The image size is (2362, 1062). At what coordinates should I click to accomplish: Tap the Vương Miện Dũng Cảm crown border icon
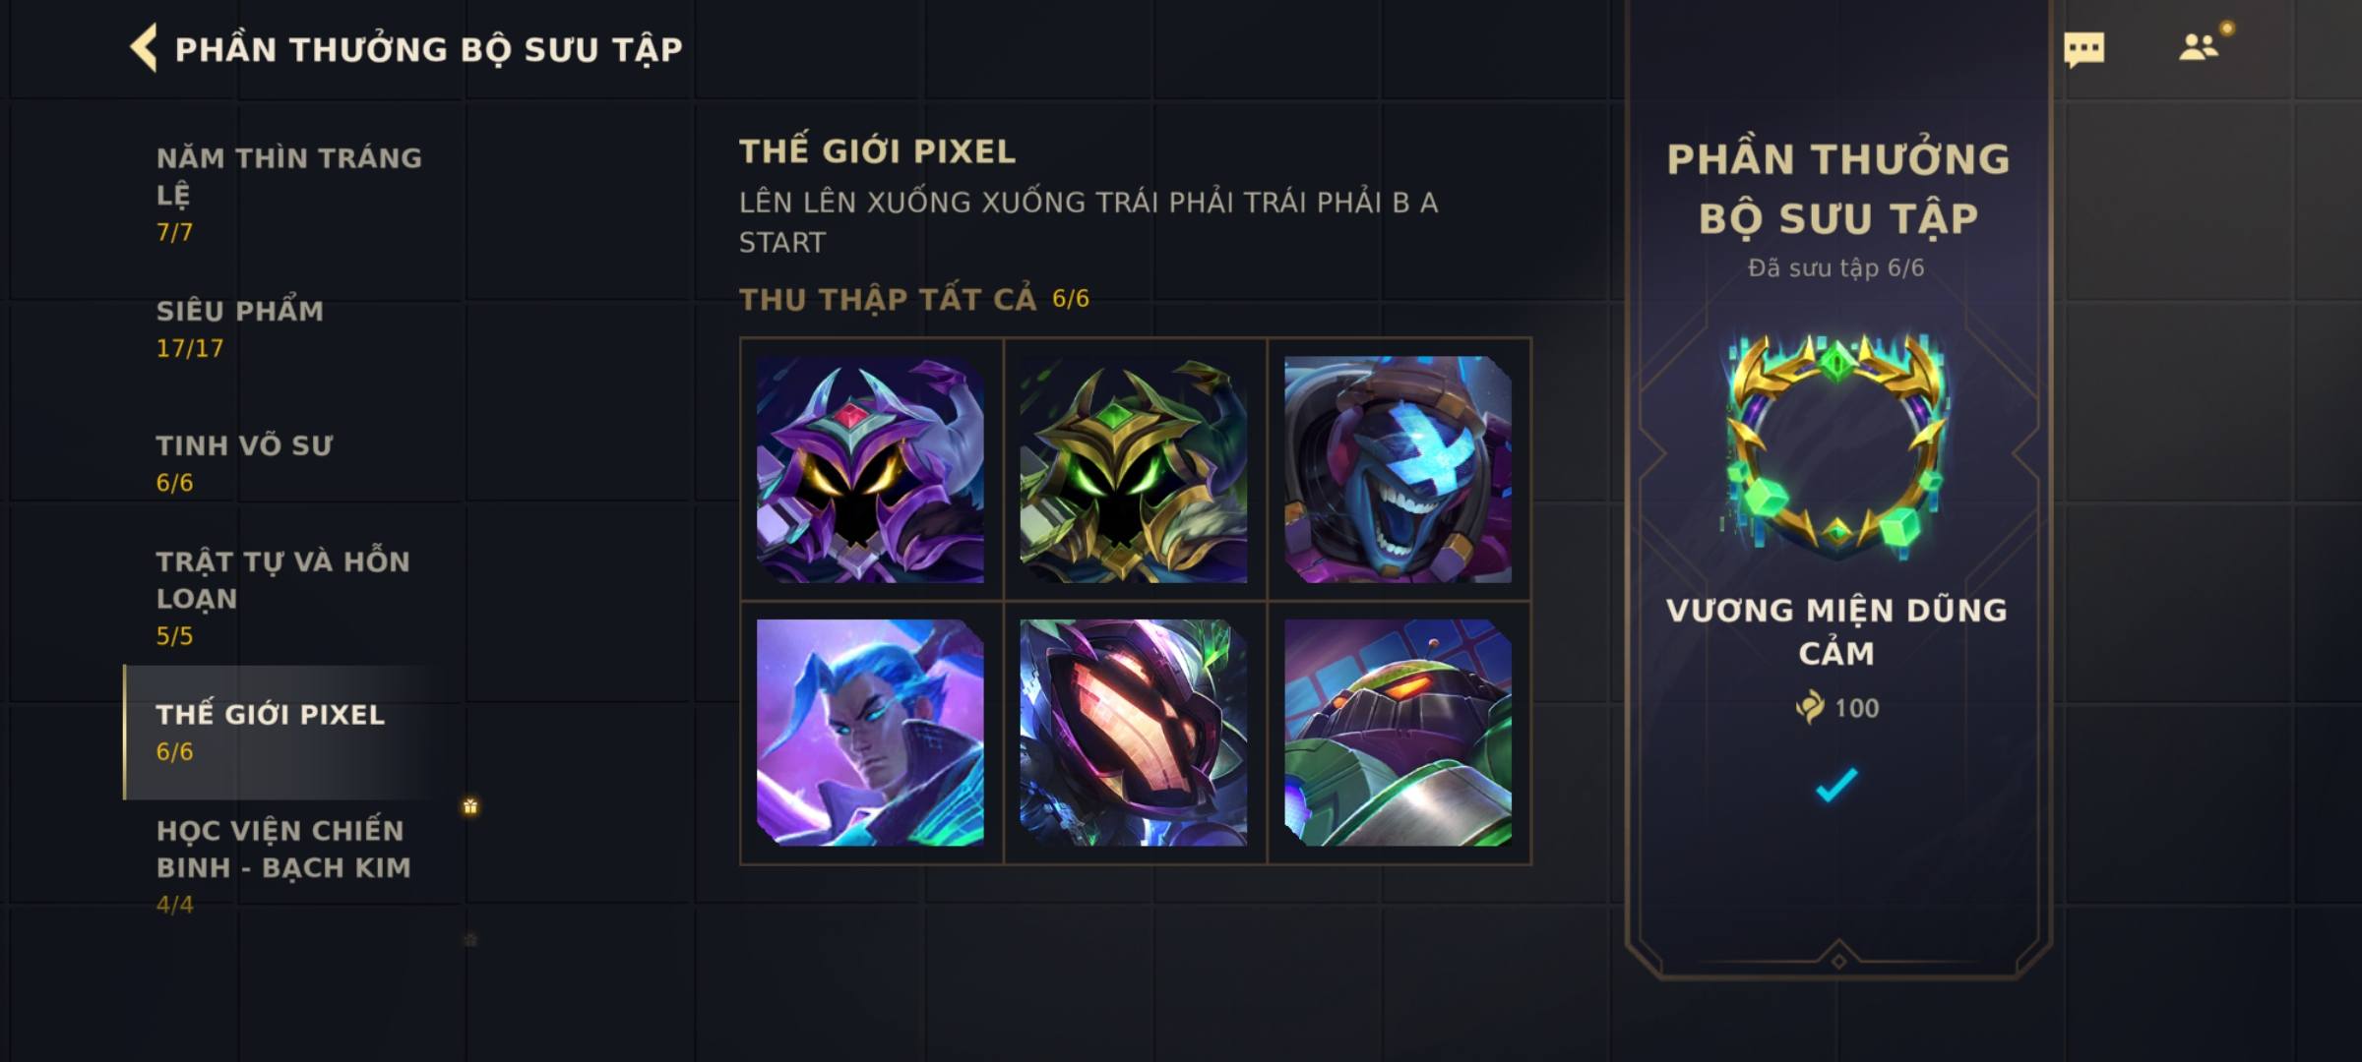(x=1836, y=447)
